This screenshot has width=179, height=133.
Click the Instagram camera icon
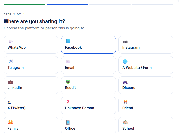click(125, 42)
